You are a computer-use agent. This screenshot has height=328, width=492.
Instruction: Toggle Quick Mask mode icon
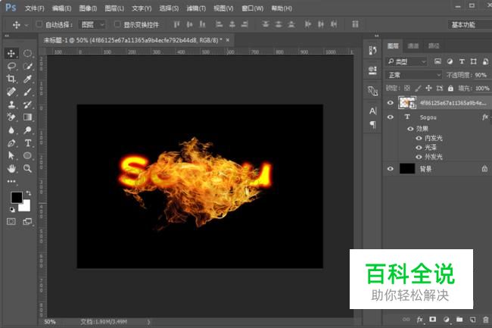point(11,222)
